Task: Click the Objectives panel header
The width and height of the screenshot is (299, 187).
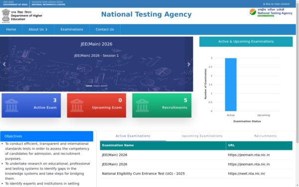Action: click(47, 136)
